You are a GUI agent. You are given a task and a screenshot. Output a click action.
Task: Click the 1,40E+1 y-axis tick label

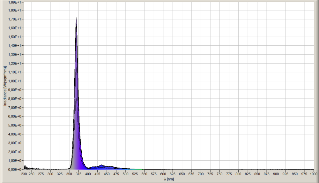[15, 46]
